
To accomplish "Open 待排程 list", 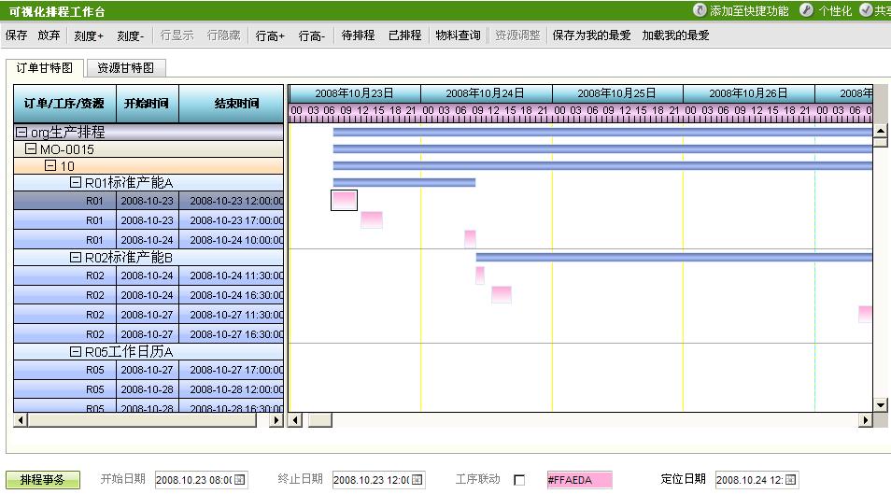I will point(358,35).
